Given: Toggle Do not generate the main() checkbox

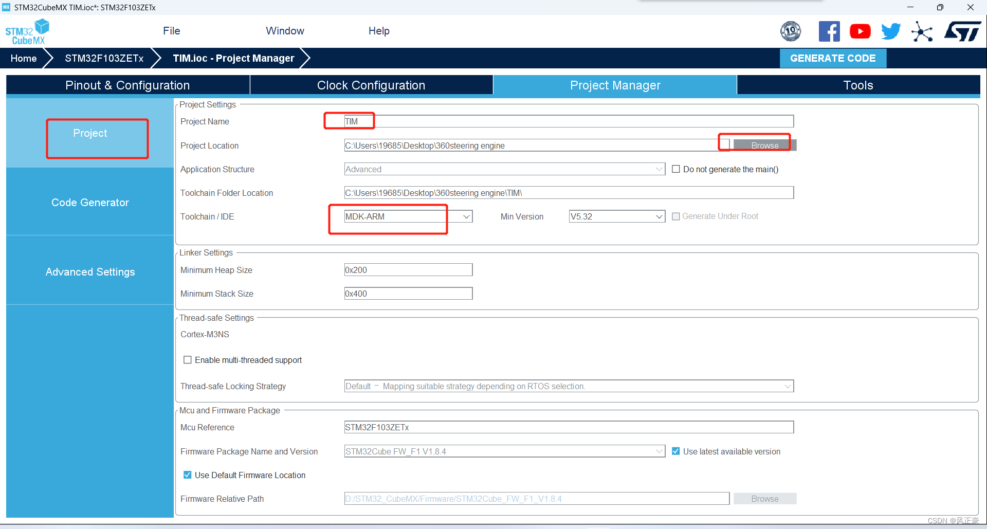Looking at the screenshot, I should point(676,169).
